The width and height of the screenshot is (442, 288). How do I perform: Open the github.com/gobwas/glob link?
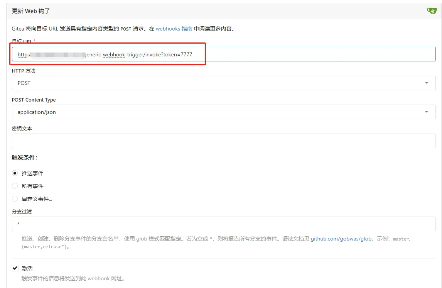(341, 239)
